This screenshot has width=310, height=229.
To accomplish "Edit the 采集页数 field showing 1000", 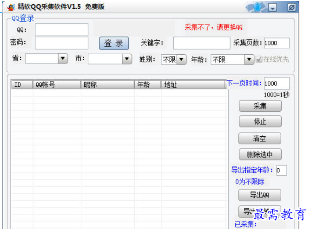I will [277, 43].
